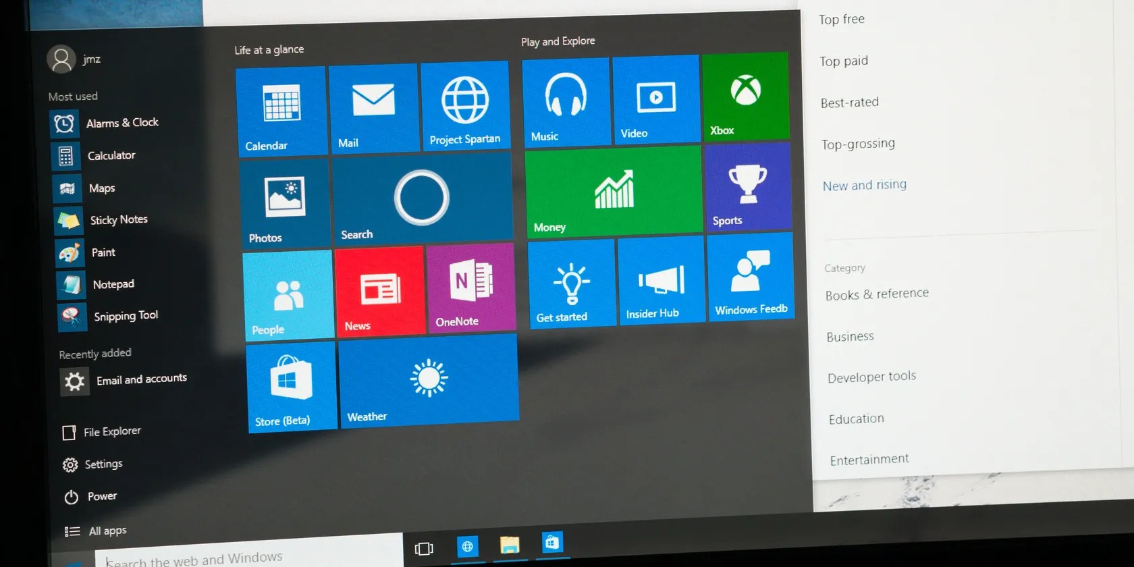Viewport: 1134px width, 567px height.
Task: Open Settings from Start menu
Action: [93, 464]
